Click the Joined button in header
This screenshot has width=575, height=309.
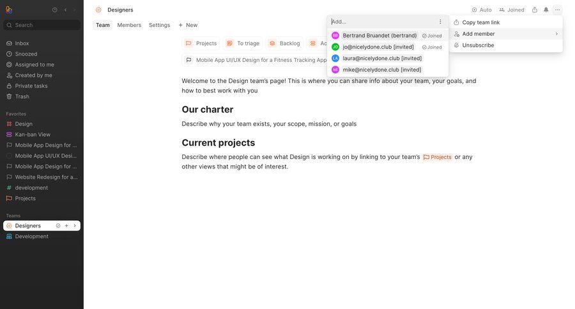[x=512, y=10]
